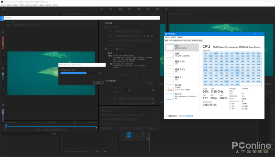
Task: Click the 注释 comment input field
Action: (x=134, y=41)
